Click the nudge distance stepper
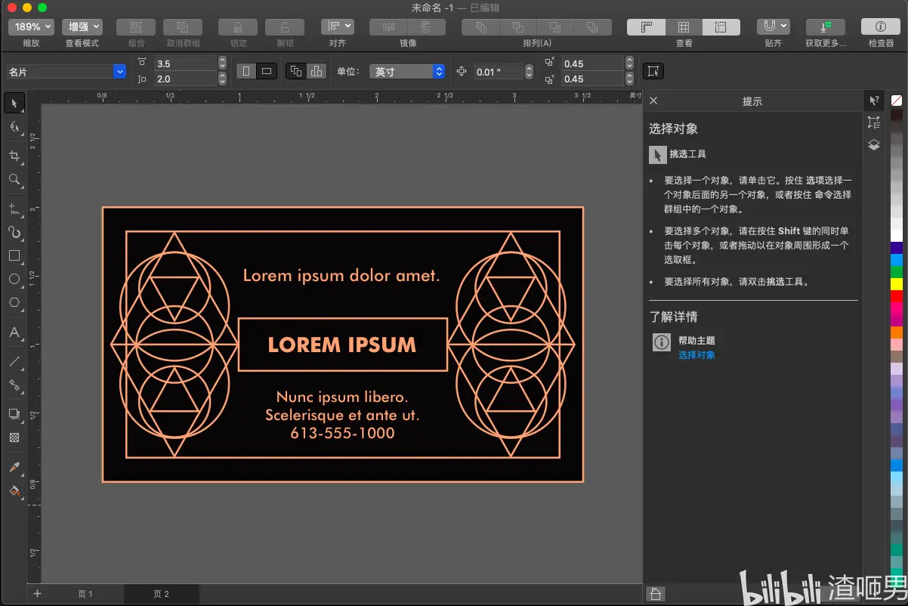The height and width of the screenshot is (606, 908). point(529,72)
